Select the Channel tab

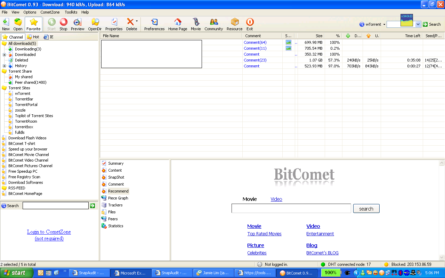(x=13, y=37)
